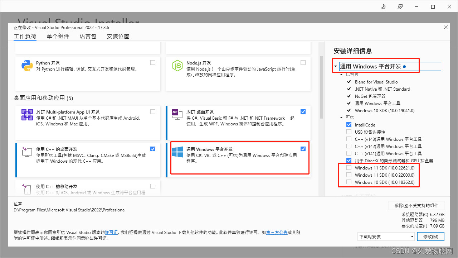Check the .NET Multi-platform App UI checkbox

(153, 111)
